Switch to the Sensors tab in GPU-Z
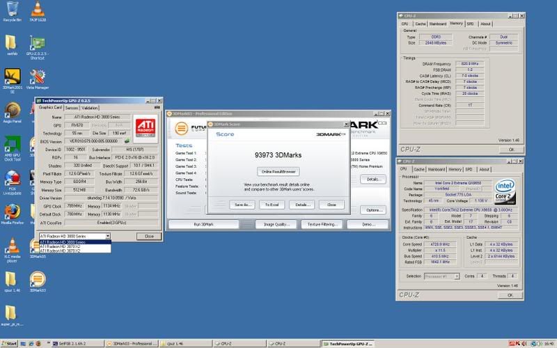This screenshot has width=557, height=348. (x=72, y=108)
